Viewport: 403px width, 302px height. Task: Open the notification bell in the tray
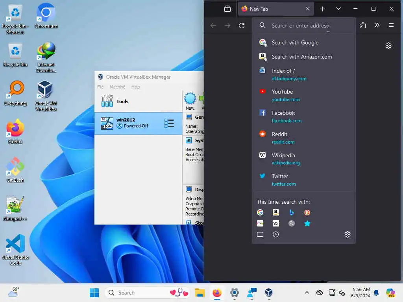[376, 293]
